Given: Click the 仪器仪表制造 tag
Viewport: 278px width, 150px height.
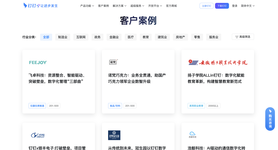Looking at the screenshot, I should pos(37,106).
